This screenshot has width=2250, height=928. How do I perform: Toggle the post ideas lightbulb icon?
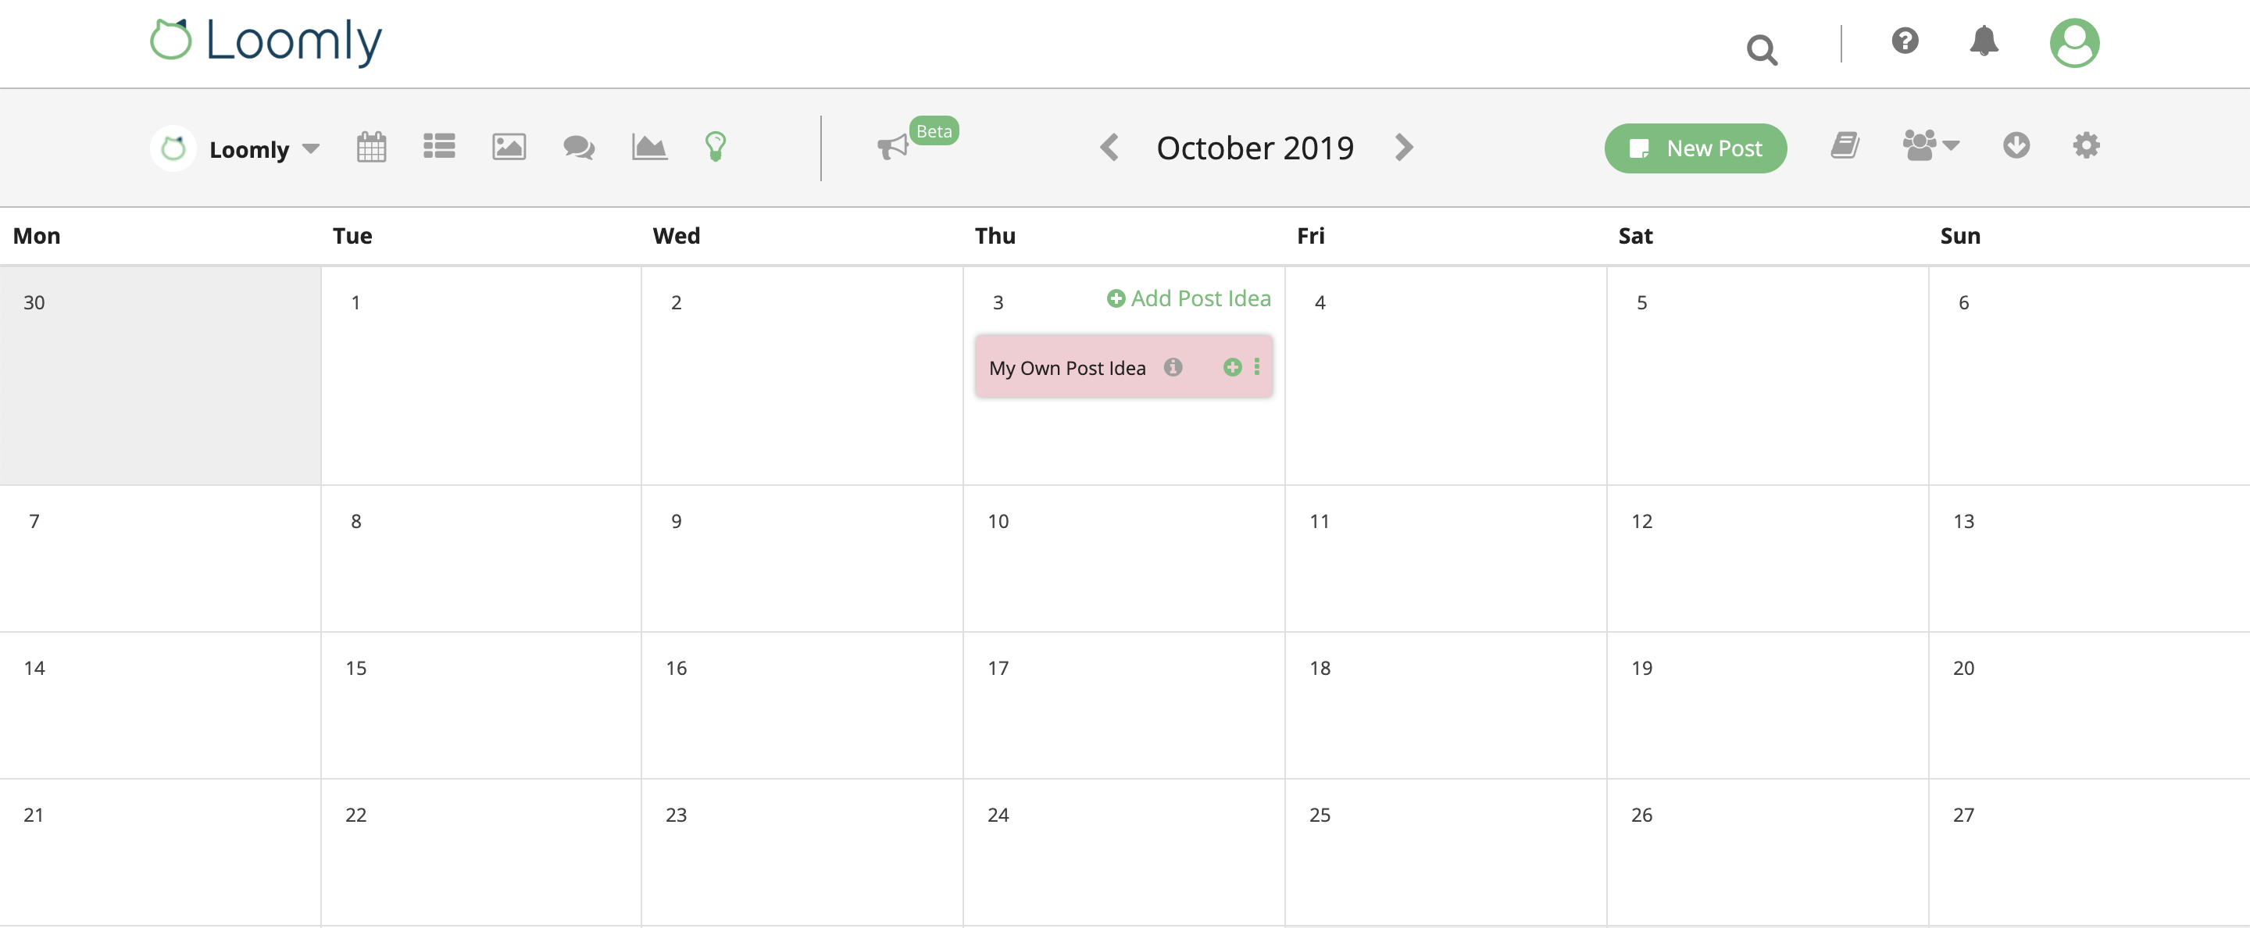[x=716, y=147]
